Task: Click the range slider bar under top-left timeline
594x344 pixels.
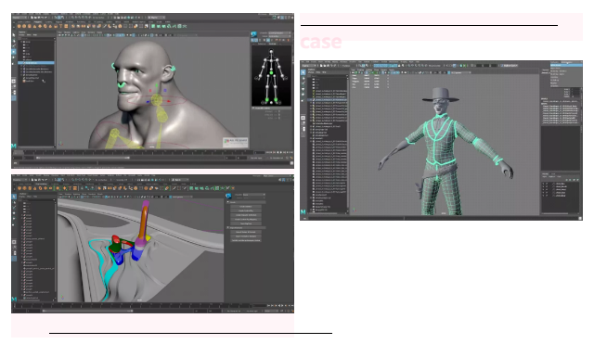Action: 84,158
